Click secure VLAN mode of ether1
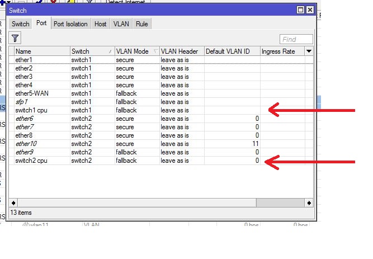This screenshot has width=373, height=259. (x=137, y=60)
